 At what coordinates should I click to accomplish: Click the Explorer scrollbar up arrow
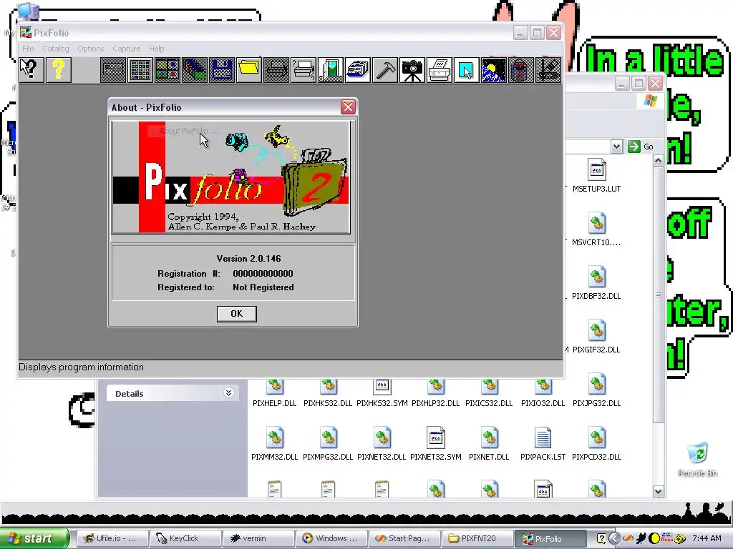coord(659,161)
